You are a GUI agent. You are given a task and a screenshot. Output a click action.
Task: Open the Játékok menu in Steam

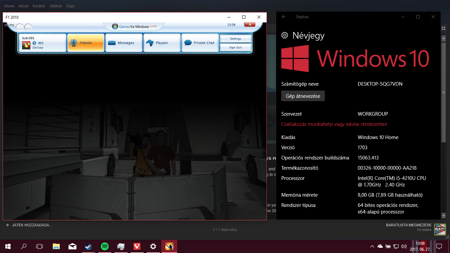(x=56, y=6)
